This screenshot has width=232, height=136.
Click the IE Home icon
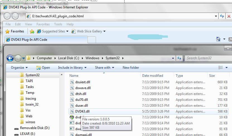[218, 39]
